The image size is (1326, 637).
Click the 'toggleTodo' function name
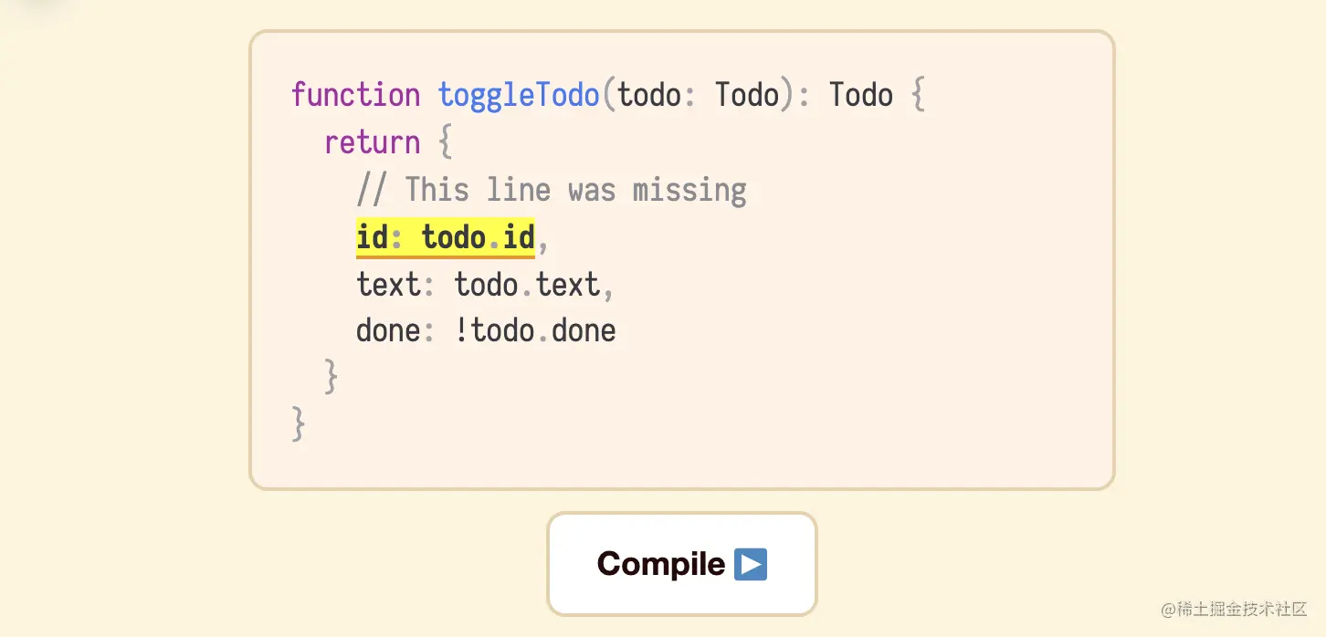point(518,95)
